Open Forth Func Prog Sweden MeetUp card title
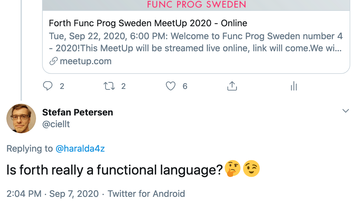 (x=148, y=23)
